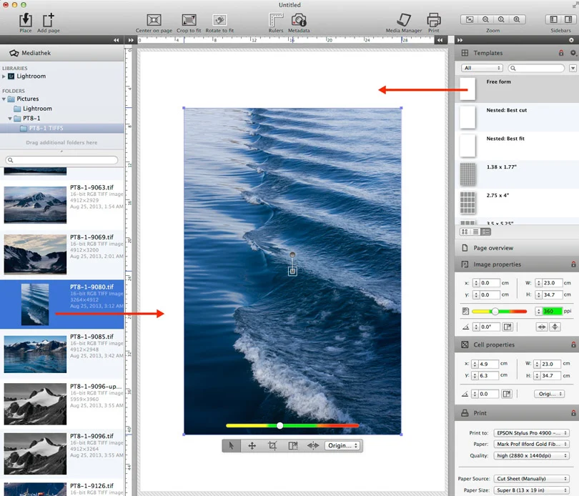579x496 pixels.
Task: Click the Mediathek search field
Action: click(61, 160)
